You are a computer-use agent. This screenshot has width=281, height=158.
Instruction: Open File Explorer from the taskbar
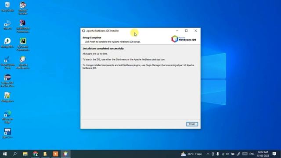click(25, 154)
